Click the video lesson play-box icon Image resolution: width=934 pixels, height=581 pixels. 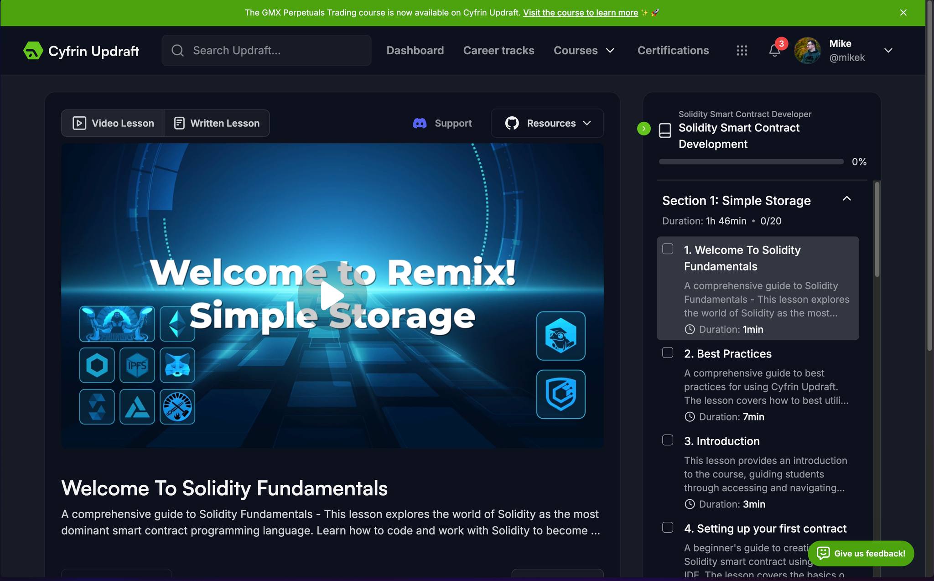click(79, 123)
